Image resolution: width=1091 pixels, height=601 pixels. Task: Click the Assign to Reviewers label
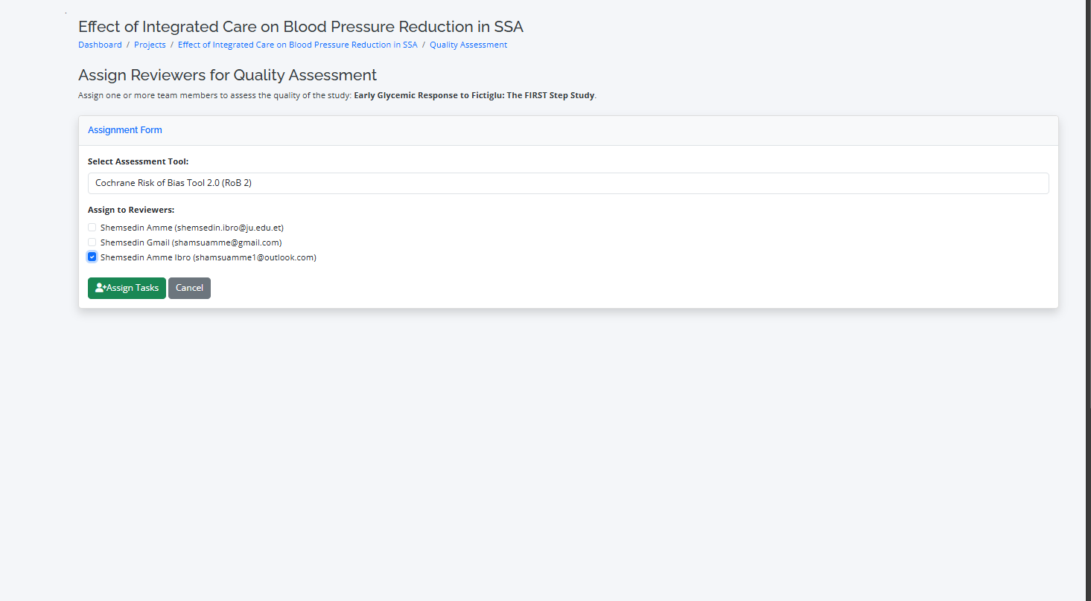tap(130, 210)
